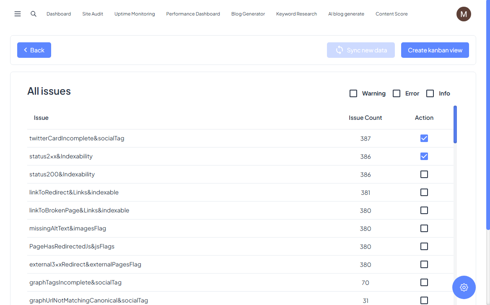Screen dimensions: 490x305
Task: Navigate to Content Score
Action: coord(391,14)
